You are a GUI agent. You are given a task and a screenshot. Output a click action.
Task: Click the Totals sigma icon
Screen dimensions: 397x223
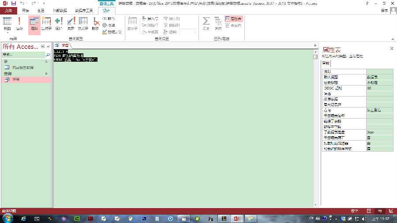coord(206,23)
